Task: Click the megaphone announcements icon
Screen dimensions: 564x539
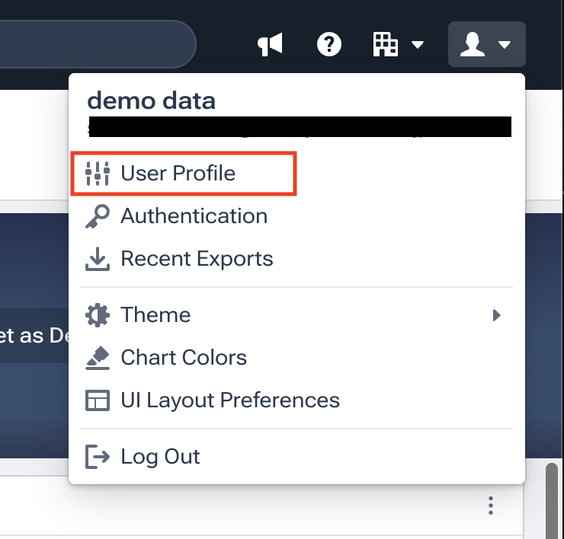Action: [270, 45]
